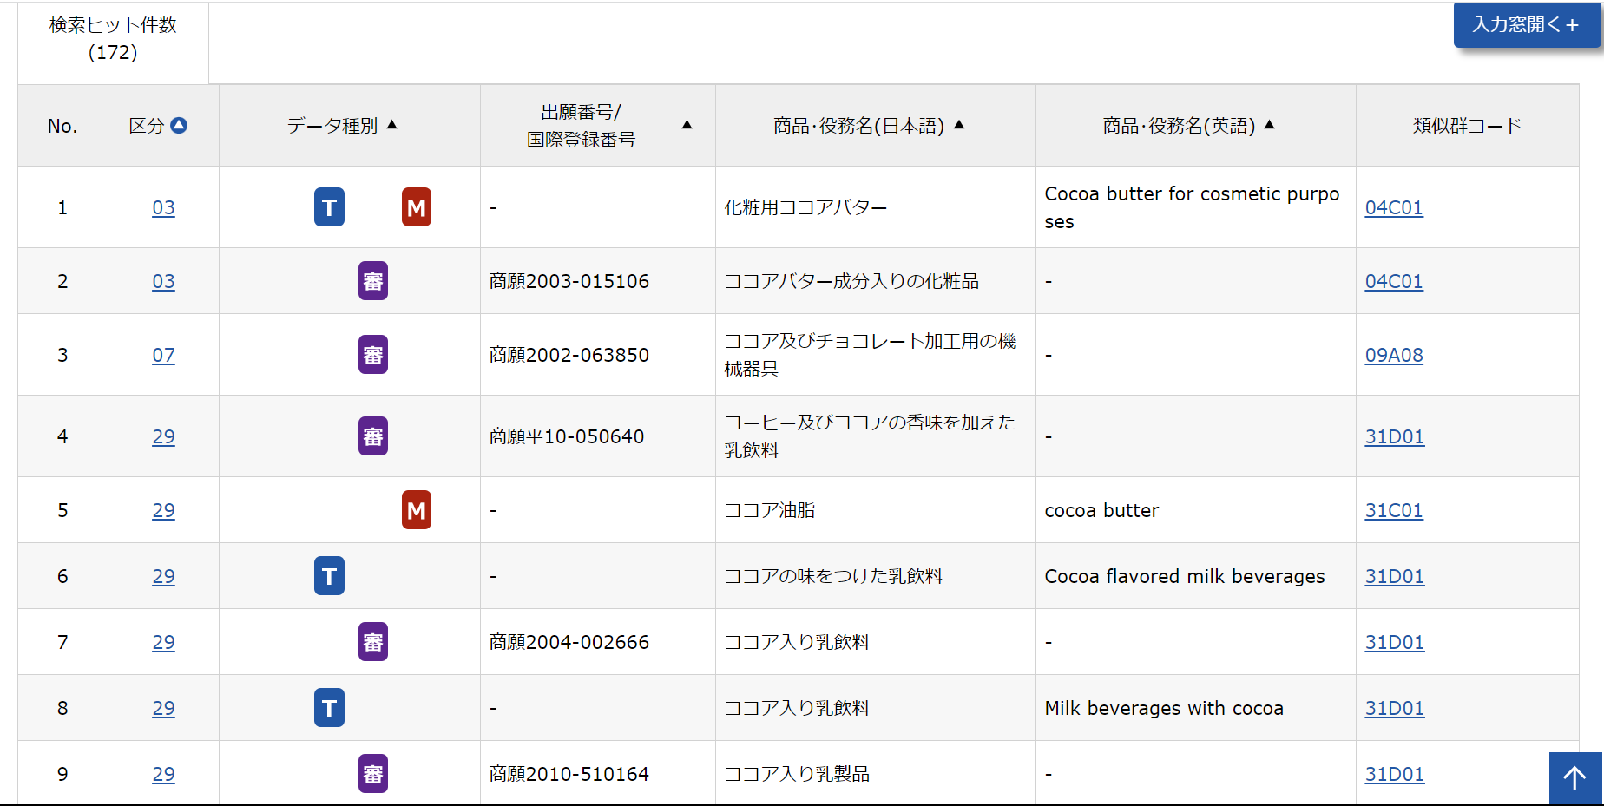Click the blue T icon in row 1
Image resolution: width=1604 pixels, height=806 pixels.
click(x=329, y=207)
